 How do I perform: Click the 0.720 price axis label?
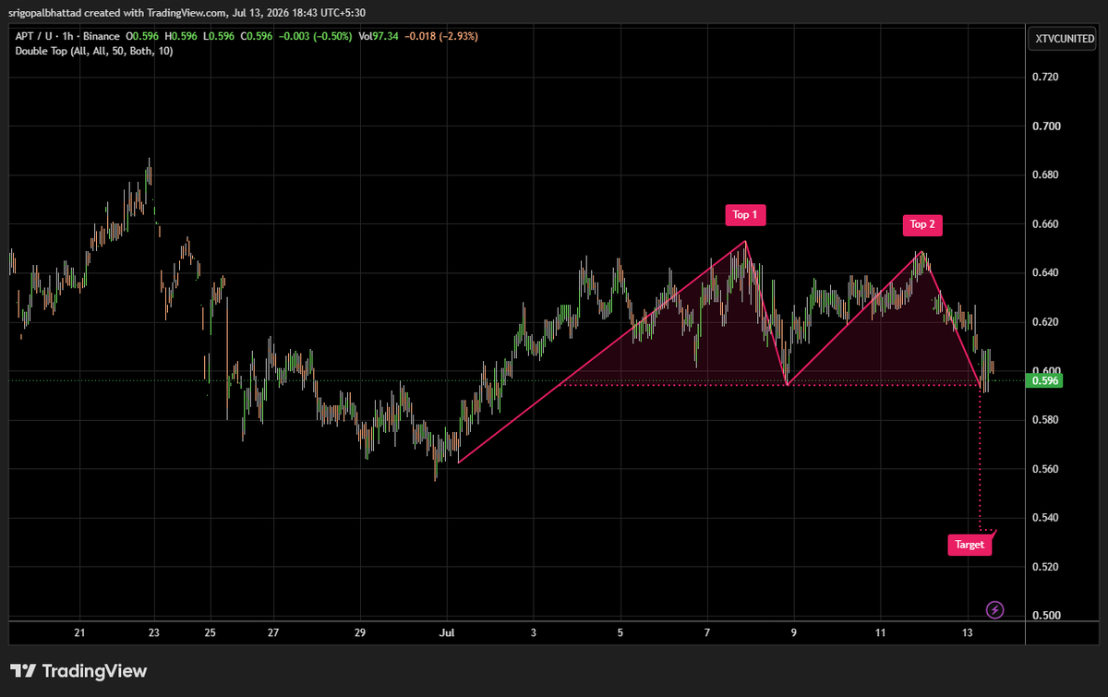click(1045, 77)
